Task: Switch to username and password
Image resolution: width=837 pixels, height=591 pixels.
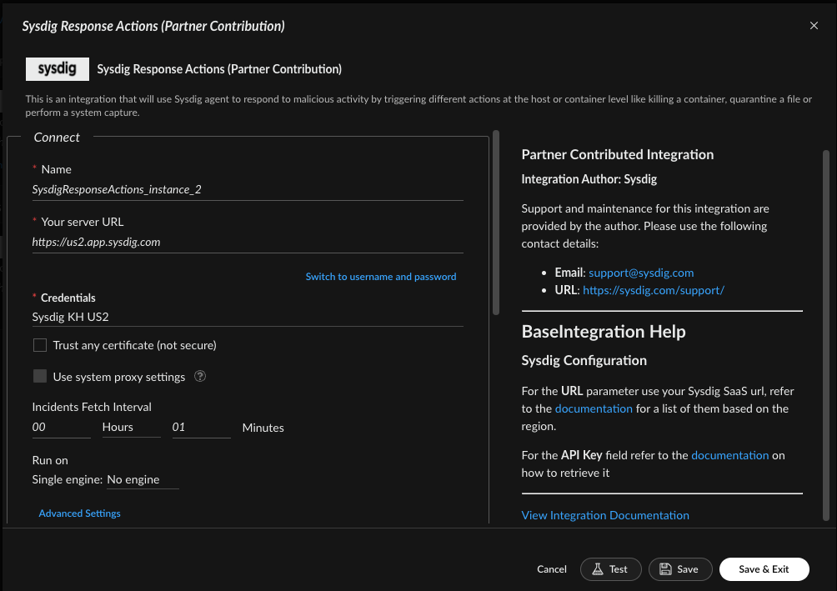Action: point(381,277)
